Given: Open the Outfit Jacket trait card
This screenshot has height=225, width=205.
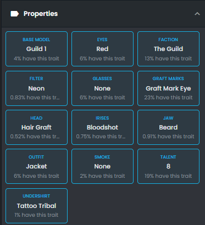Looking at the screenshot, I should pos(36,166).
